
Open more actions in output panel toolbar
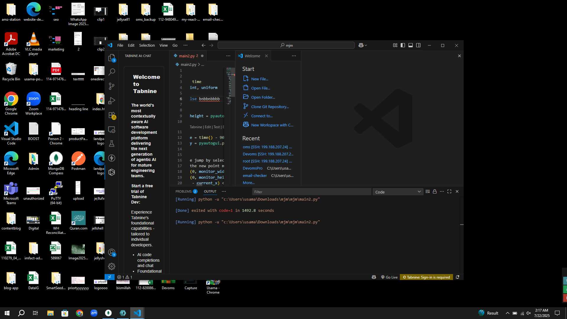coord(442,192)
